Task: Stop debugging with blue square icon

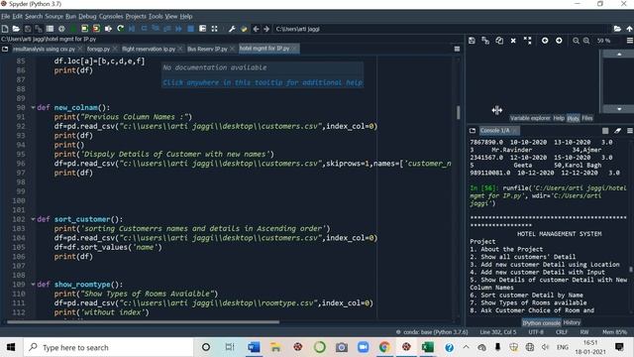Action: click(x=190, y=29)
